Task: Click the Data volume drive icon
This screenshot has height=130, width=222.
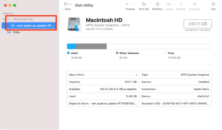Action: point(9,32)
